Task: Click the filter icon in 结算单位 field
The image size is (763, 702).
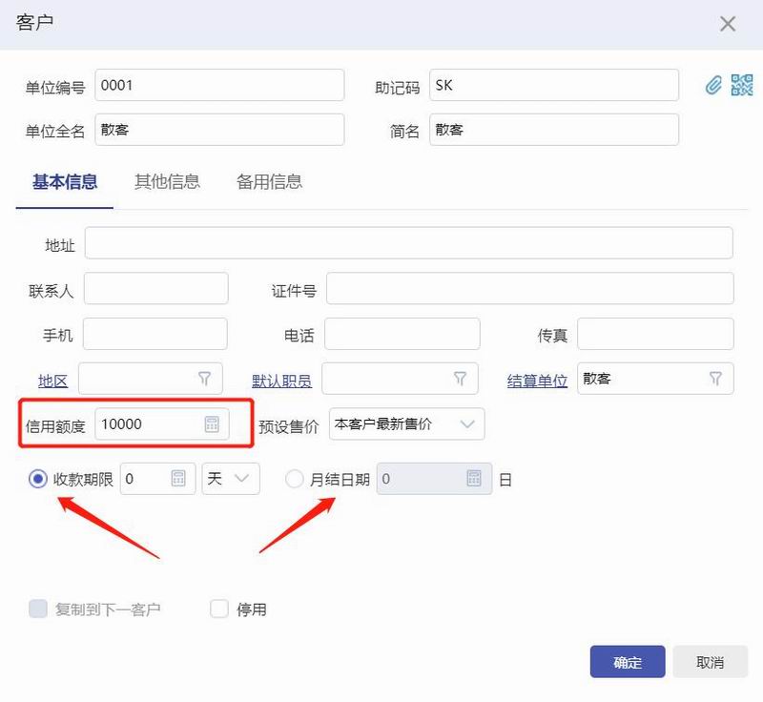Action: 715,379
